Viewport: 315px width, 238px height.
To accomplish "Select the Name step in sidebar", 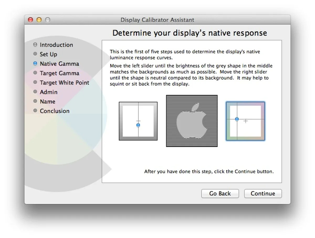I will [x=48, y=102].
